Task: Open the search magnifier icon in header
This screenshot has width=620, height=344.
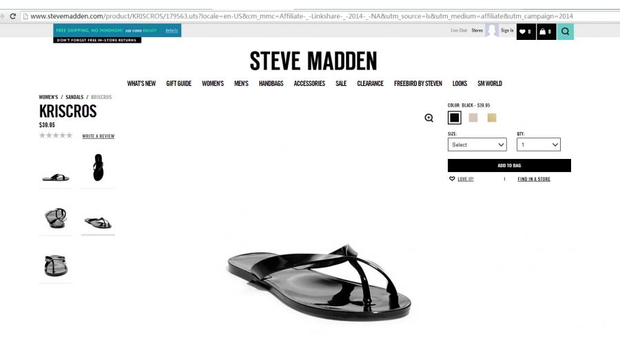Action: pos(566,32)
